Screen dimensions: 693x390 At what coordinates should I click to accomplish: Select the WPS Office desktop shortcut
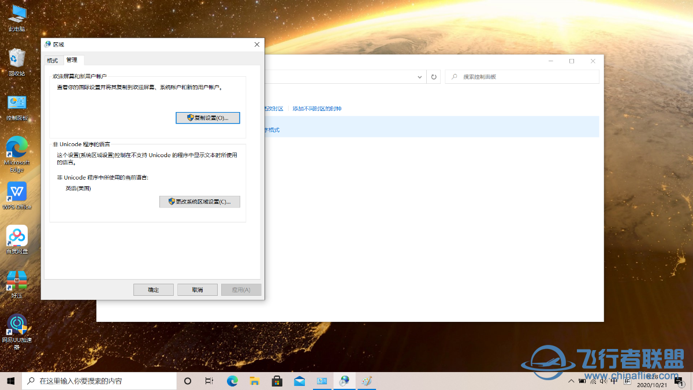pos(17,196)
